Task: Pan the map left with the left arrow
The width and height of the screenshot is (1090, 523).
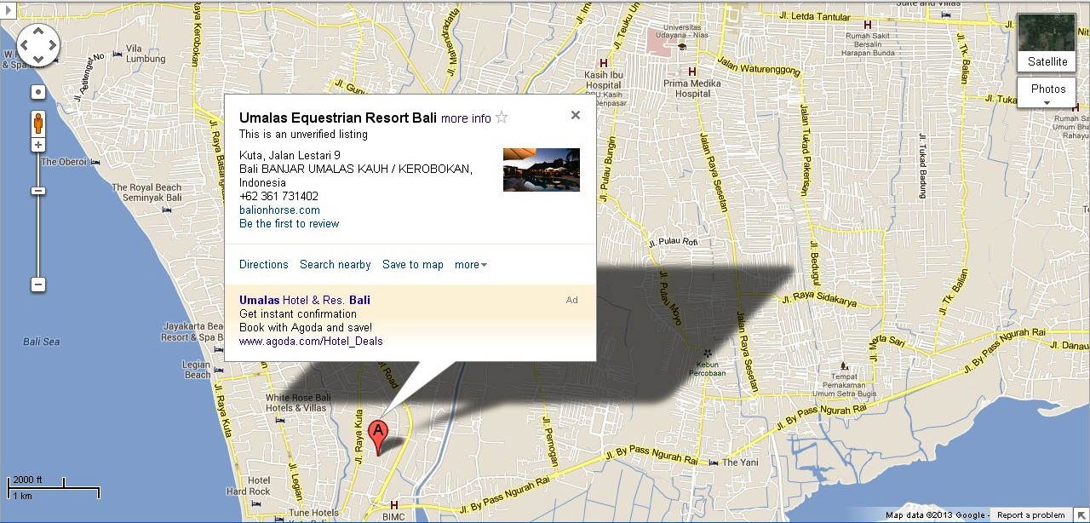Action: (25, 44)
